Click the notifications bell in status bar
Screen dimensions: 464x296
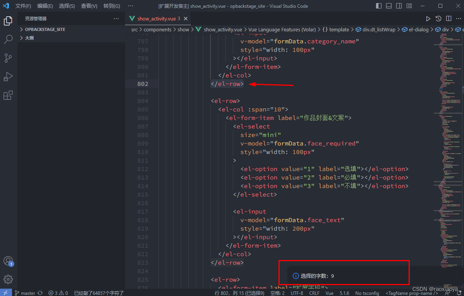459,293
